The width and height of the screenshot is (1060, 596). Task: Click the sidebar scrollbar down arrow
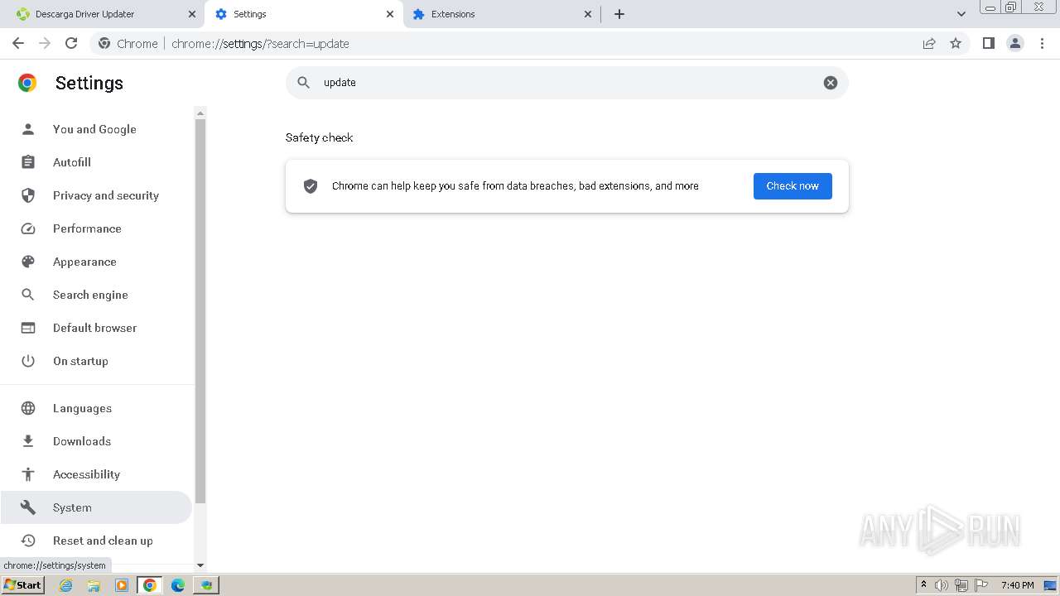200,565
